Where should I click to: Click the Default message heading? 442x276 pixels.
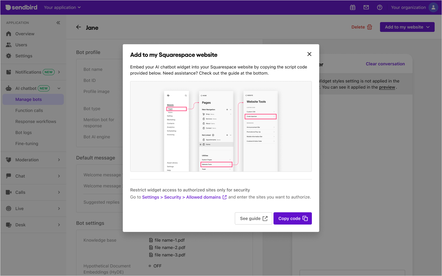coord(96,158)
